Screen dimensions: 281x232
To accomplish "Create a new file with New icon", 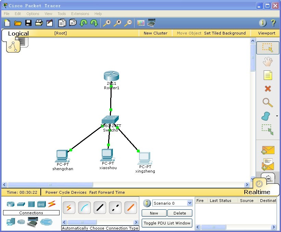I will tap(7, 23).
